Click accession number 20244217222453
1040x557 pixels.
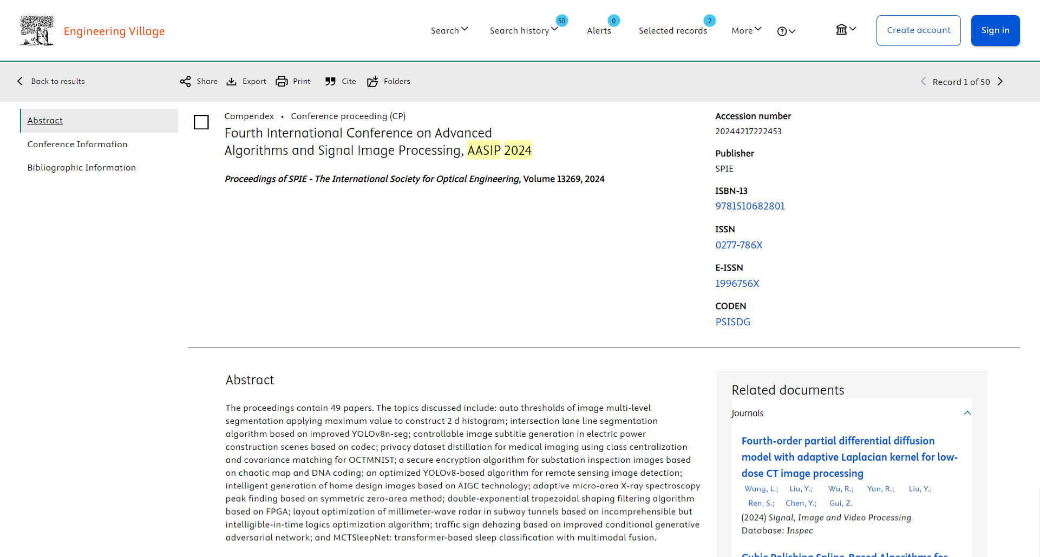point(748,132)
